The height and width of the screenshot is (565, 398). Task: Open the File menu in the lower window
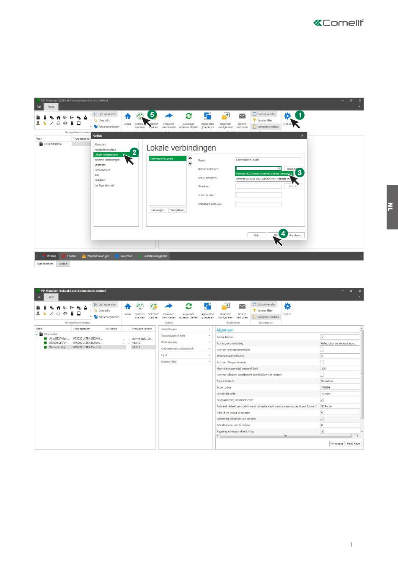click(39, 297)
